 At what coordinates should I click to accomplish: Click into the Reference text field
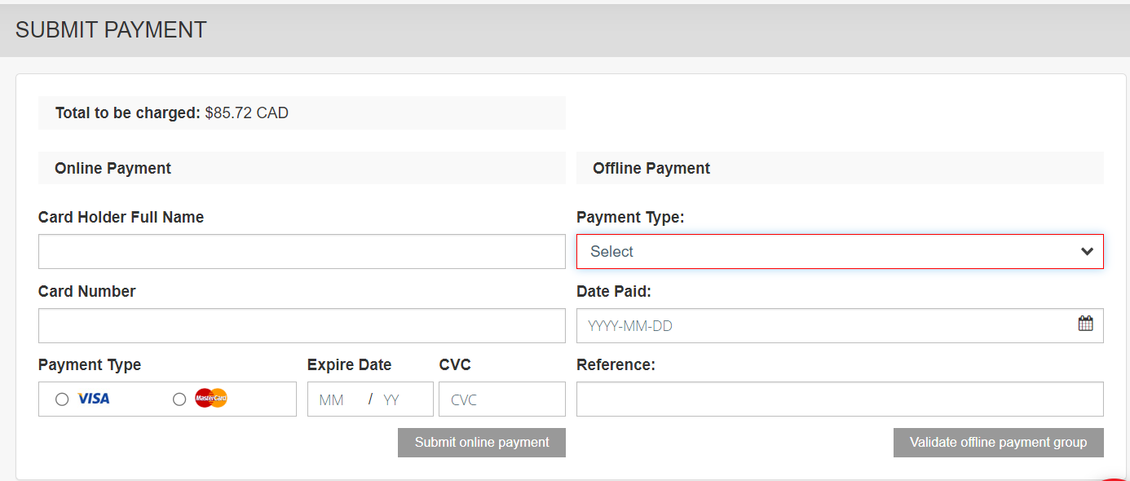[840, 399]
